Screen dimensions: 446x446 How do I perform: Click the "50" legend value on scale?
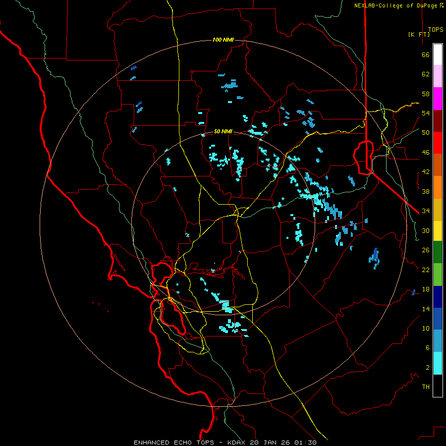pos(426,133)
